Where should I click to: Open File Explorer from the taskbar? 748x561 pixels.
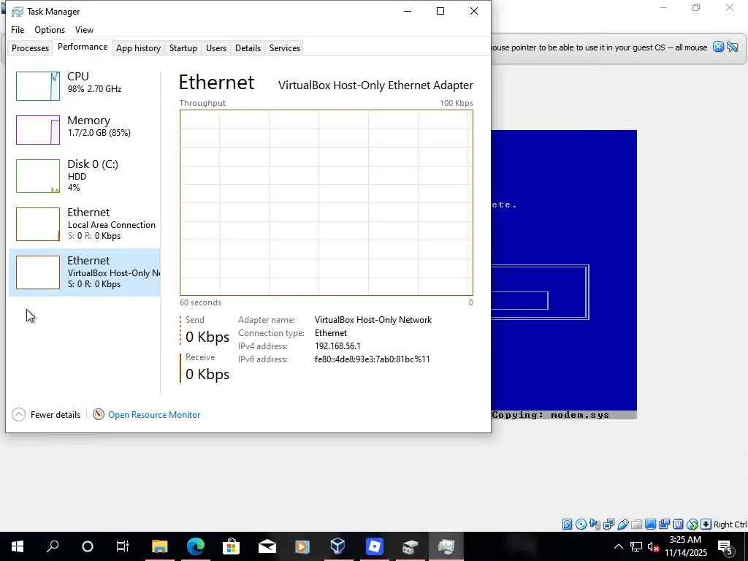click(160, 546)
